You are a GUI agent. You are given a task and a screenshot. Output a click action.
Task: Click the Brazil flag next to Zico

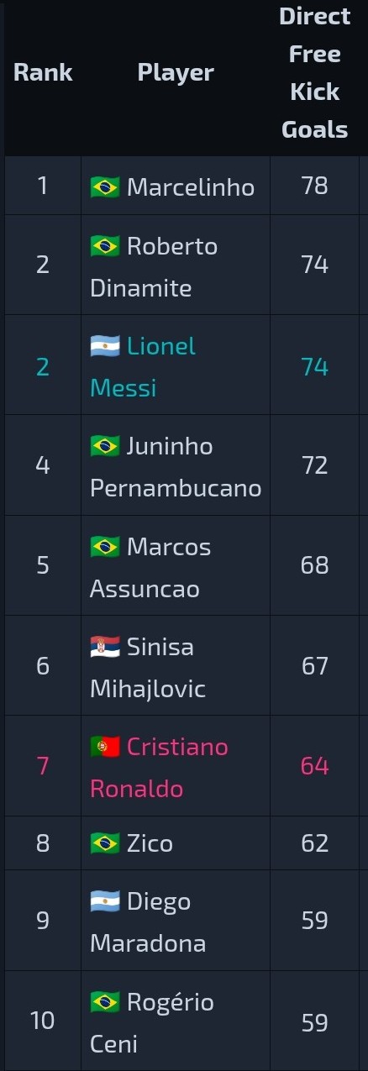[x=105, y=843]
